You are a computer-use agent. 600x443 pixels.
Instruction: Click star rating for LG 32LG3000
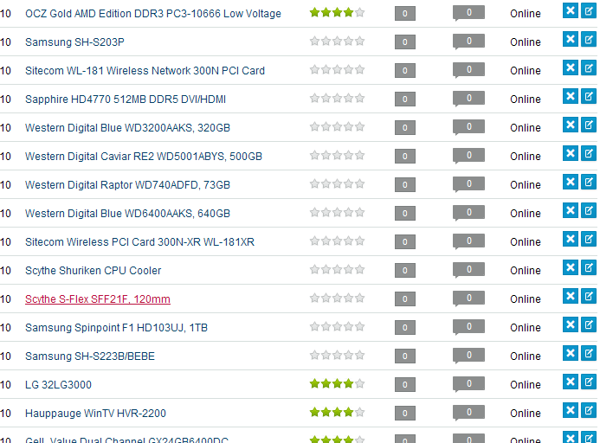[x=337, y=383]
